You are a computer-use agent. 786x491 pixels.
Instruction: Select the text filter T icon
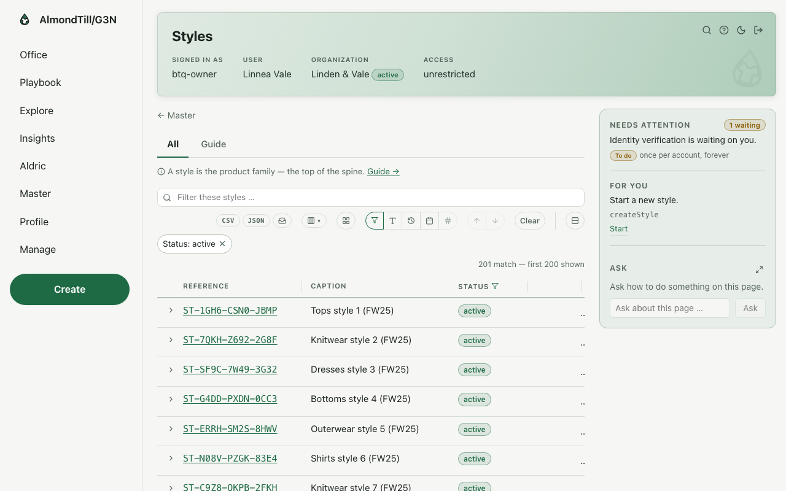coord(393,221)
